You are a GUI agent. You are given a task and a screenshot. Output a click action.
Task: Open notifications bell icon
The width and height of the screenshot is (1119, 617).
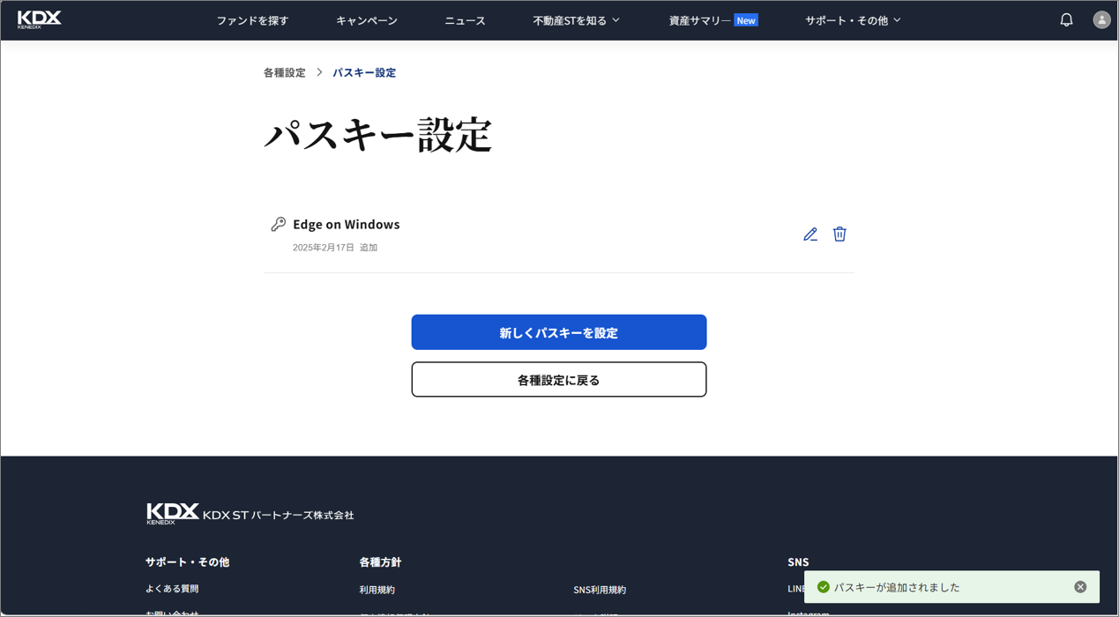(1066, 19)
